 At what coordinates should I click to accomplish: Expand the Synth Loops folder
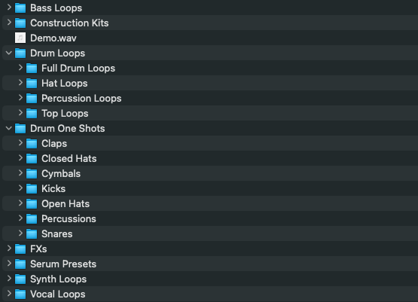coord(9,279)
